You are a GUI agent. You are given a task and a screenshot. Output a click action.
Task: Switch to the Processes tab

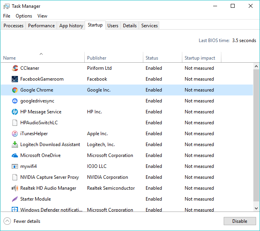13,26
